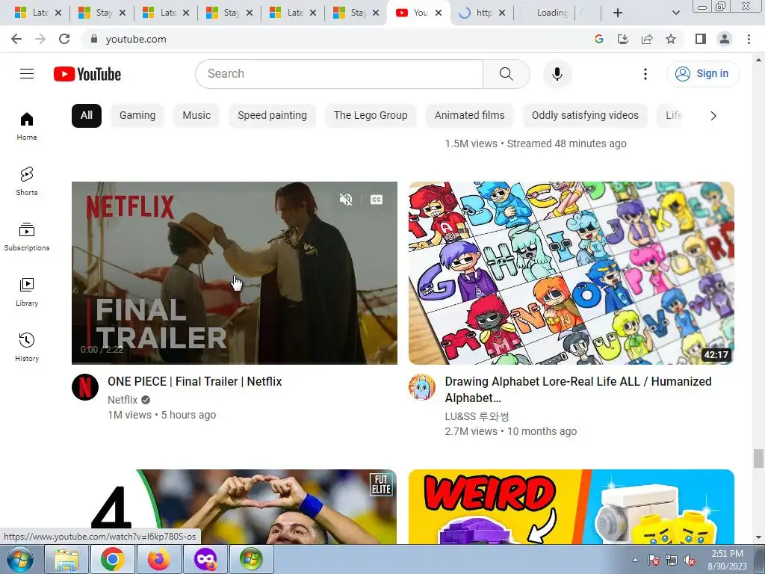Select The Lego Group chip
Viewport: 765px width, 574px height.
[x=371, y=116]
